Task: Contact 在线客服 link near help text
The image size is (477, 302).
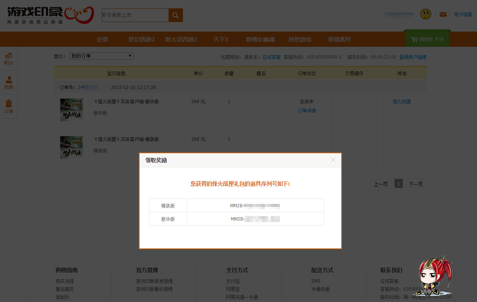Action: (x=272, y=57)
